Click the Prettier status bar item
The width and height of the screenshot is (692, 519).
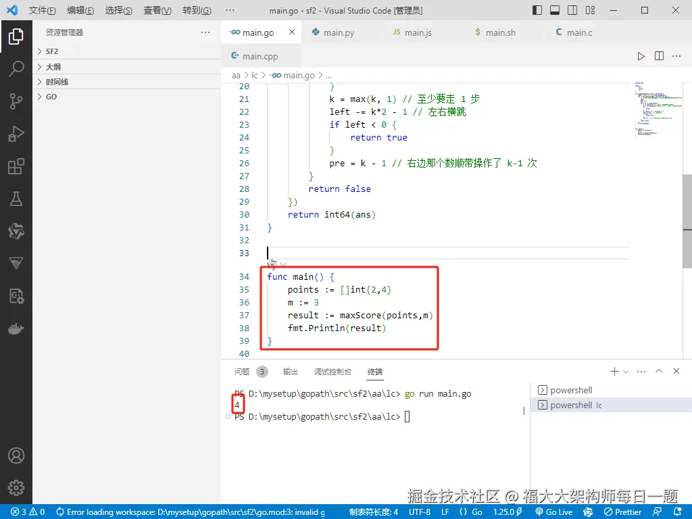tap(622, 512)
